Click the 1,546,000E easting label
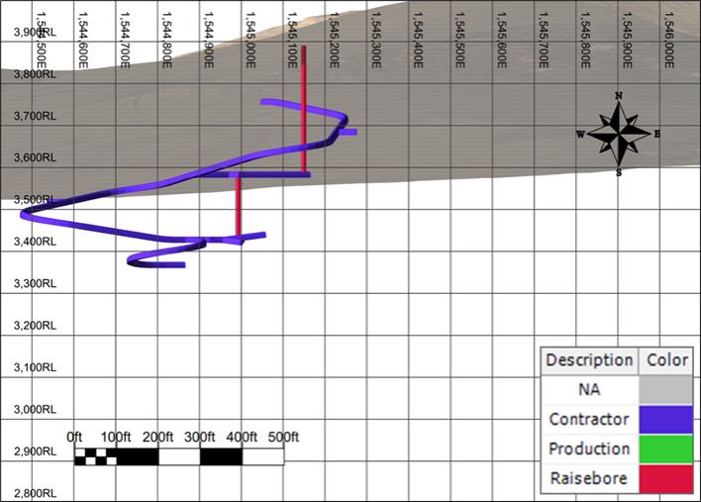This screenshot has height=502, width=701. (668, 40)
